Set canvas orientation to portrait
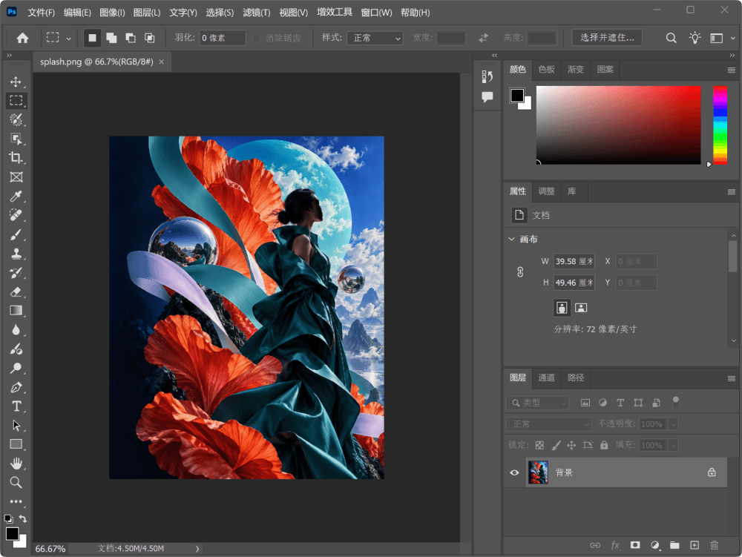The height and width of the screenshot is (557, 742). click(x=562, y=308)
